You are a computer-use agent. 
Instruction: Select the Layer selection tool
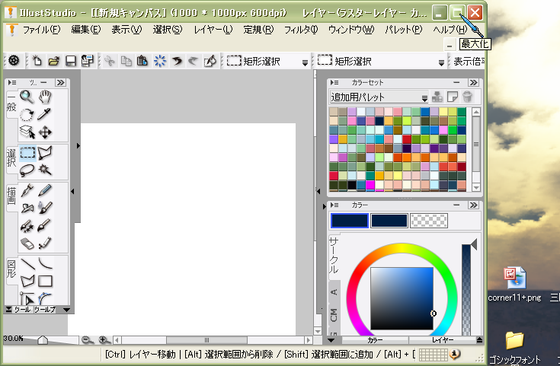pyautogui.click(x=27, y=132)
